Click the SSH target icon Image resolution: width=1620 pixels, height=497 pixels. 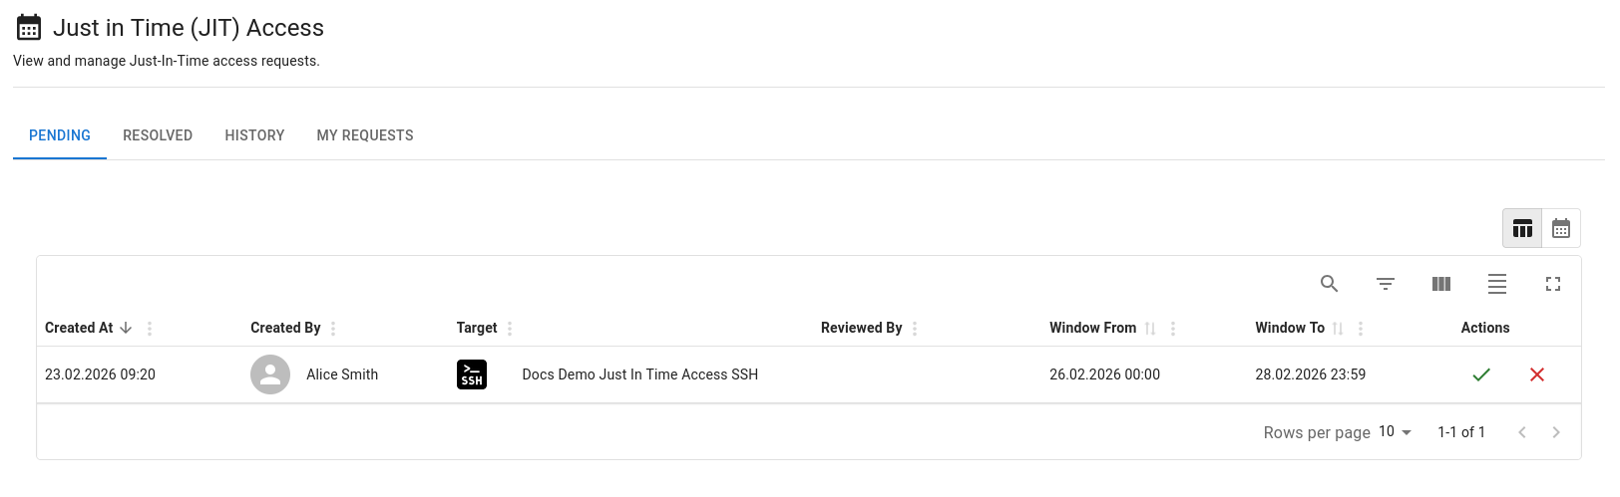tap(472, 374)
